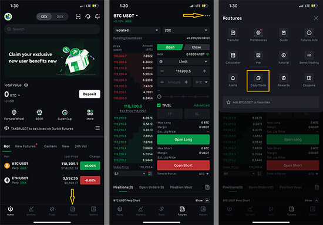Click the order amount percentage slider
The width and height of the screenshot is (323, 225).
point(183,96)
